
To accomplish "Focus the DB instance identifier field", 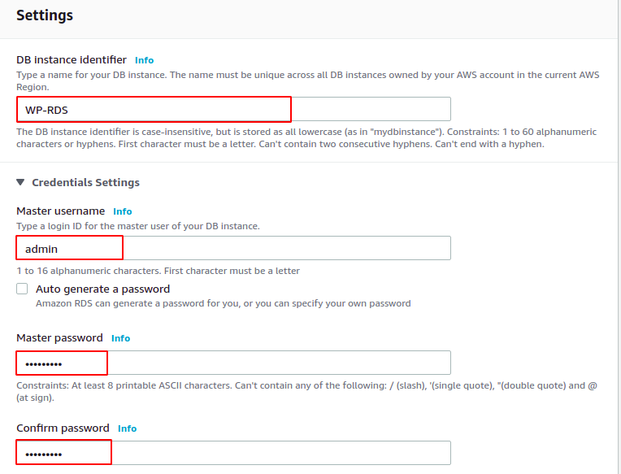I will click(233, 109).
